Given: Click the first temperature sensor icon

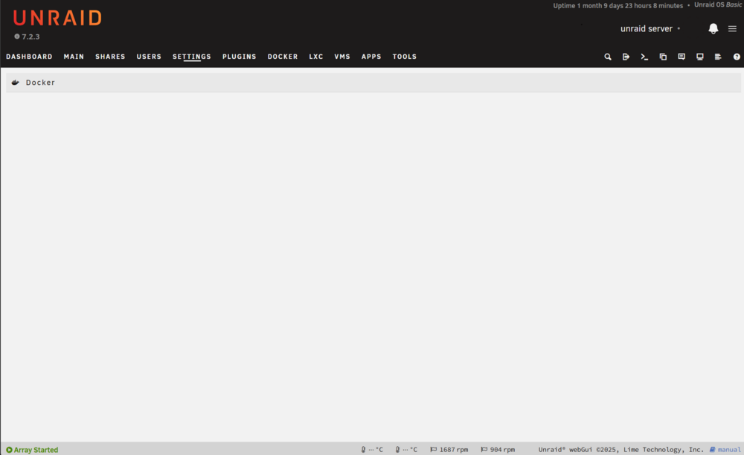Looking at the screenshot, I should click(x=364, y=449).
